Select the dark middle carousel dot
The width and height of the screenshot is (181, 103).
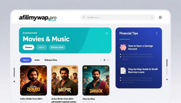point(104,60)
